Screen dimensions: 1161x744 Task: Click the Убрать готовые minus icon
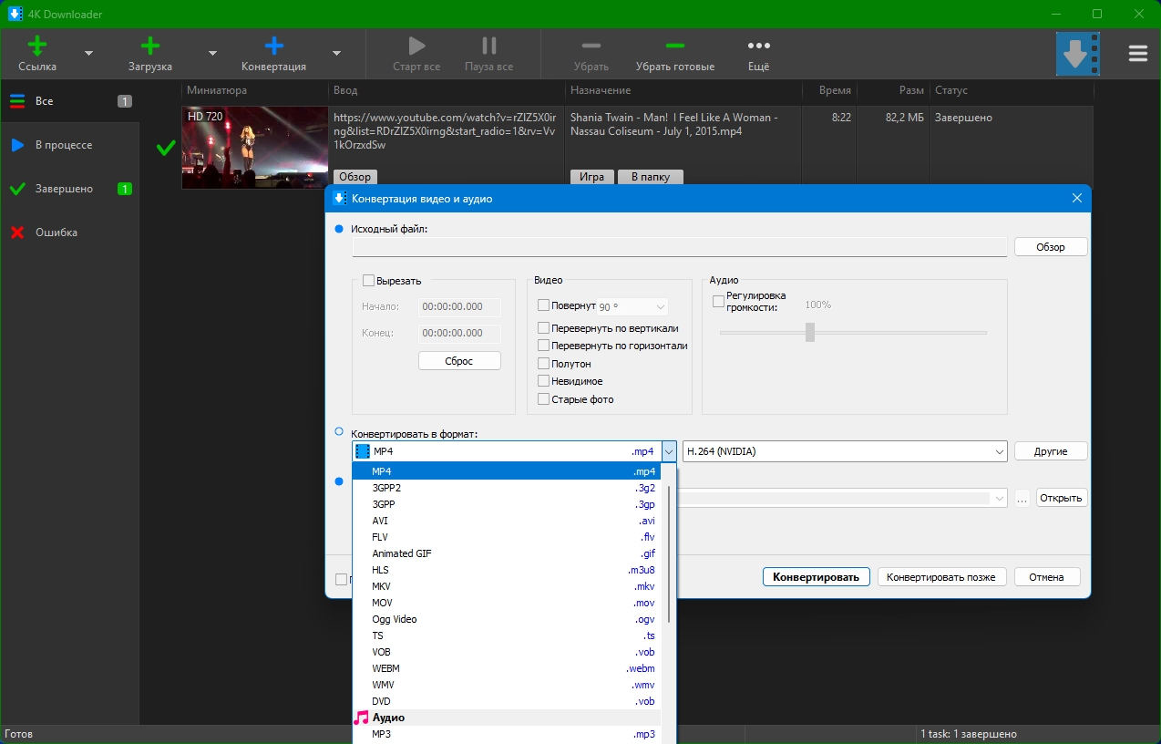click(674, 46)
